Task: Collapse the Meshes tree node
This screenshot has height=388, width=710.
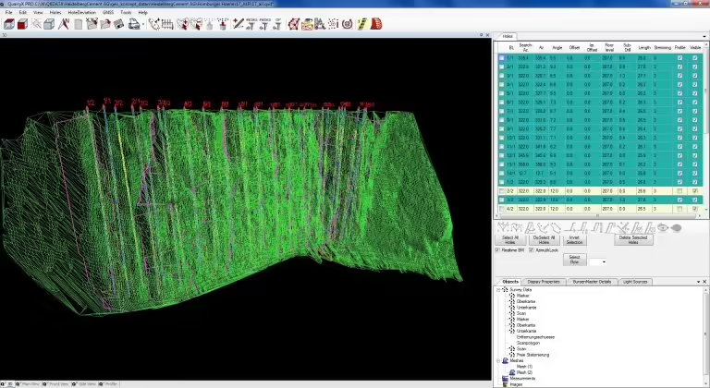Action: point(497,360)
